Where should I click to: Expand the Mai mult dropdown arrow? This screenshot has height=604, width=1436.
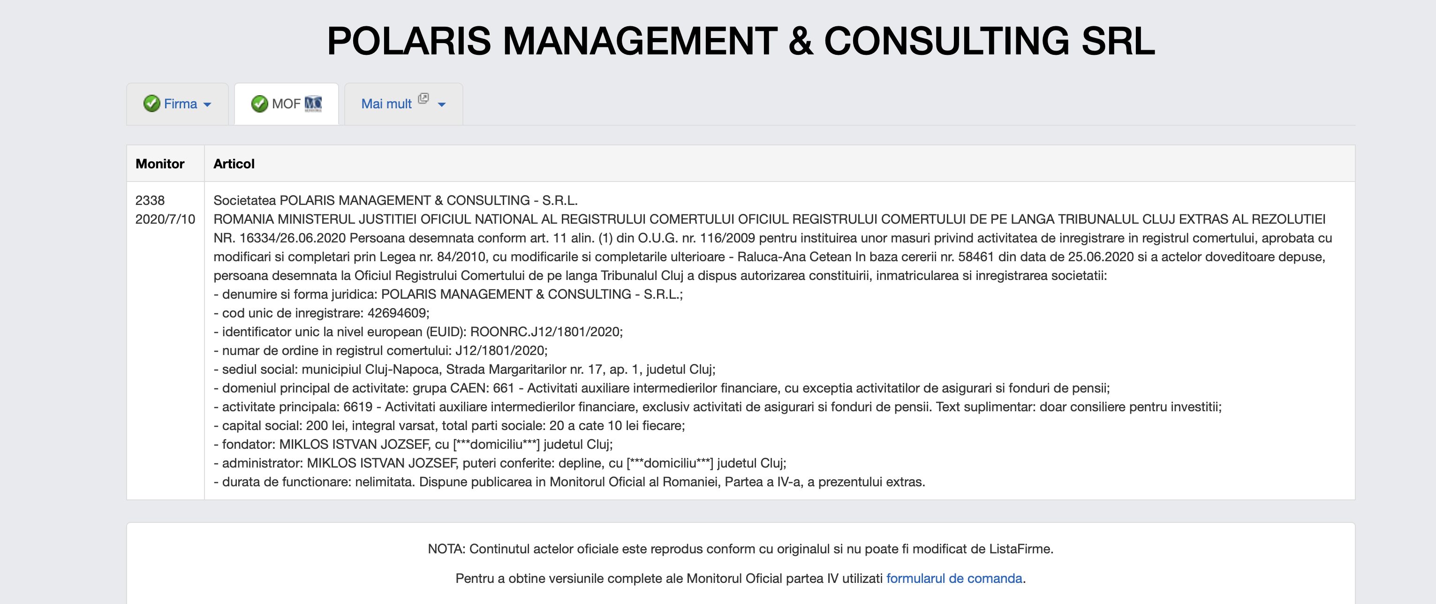pyautogui.click(x=442, y=105)
